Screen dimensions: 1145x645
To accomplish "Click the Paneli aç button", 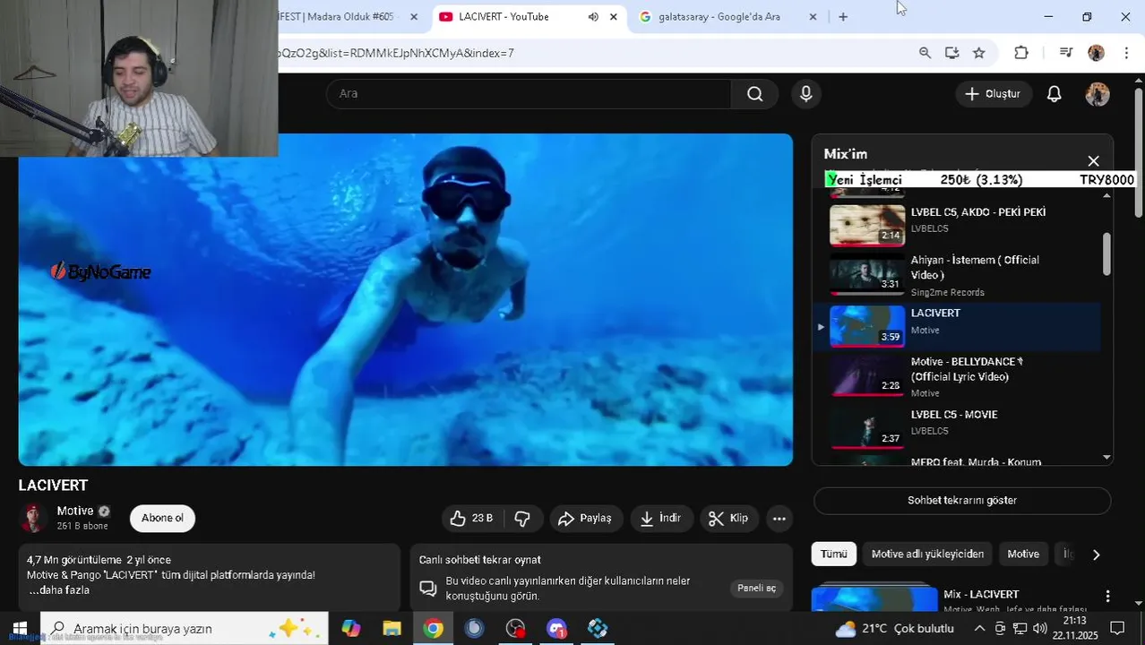I will click(756, 589).
